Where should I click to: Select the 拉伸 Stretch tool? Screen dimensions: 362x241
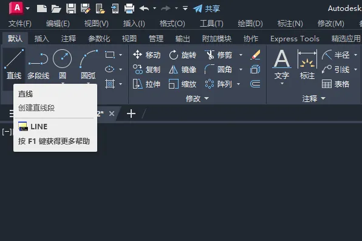coord(146,84)
